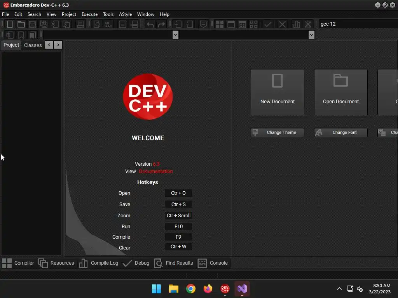Open the File menu
The width and height of the screenshot is (398, 298).
tap(5, 14)
